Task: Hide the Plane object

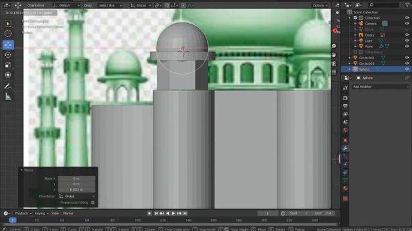Action: pyautogui.click(x=407, y=46)
